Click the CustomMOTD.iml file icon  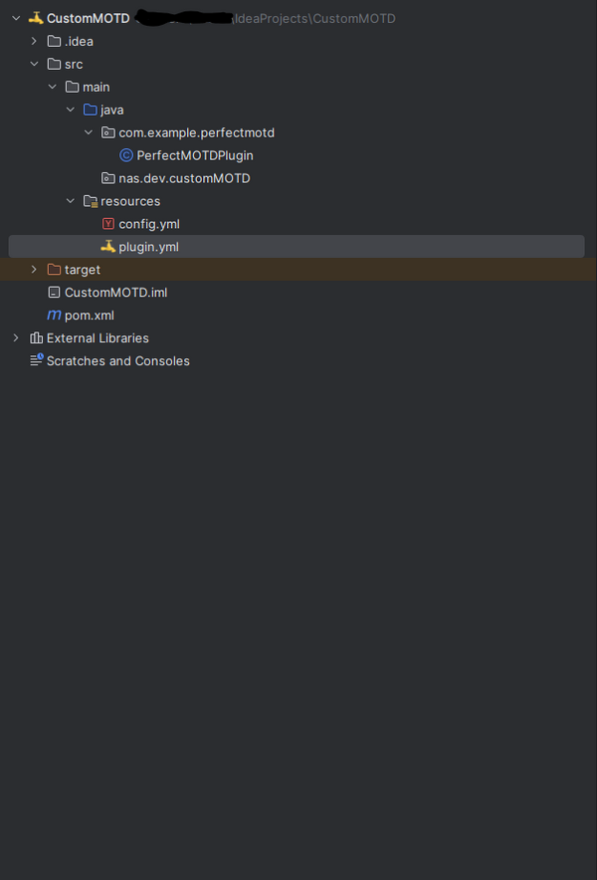(54, 293)
